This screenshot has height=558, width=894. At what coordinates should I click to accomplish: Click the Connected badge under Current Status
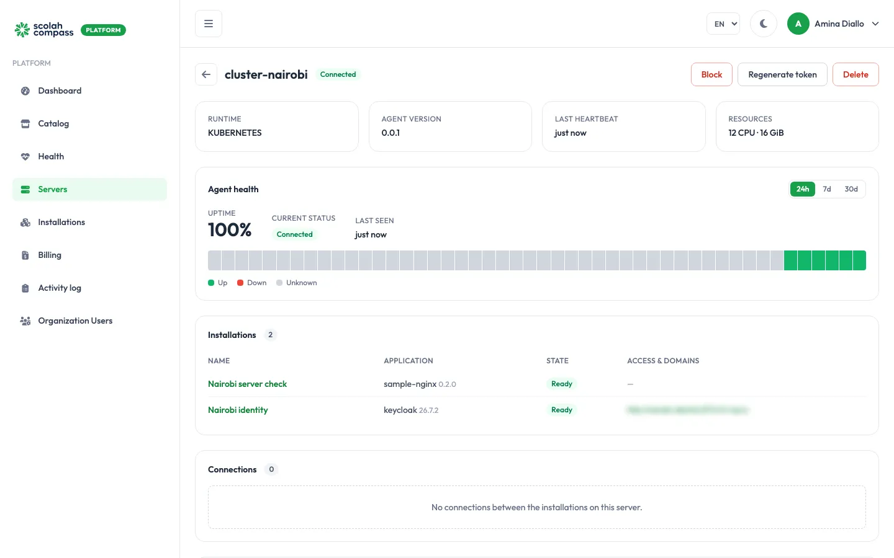(295, 234)
